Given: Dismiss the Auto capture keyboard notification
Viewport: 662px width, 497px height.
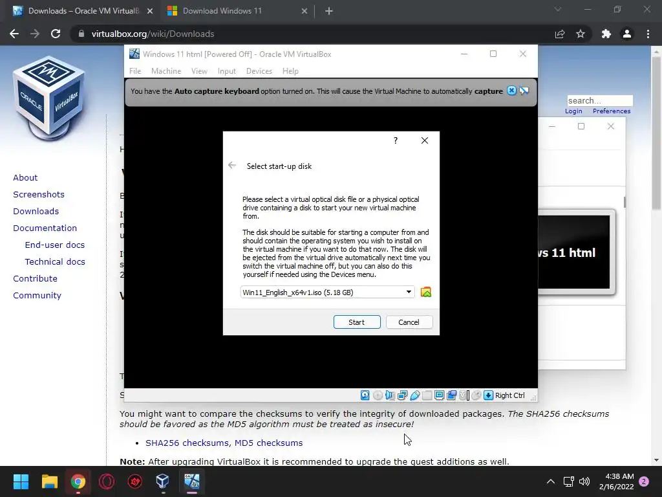Looking at the screenshot, I should tap(512, 91).
